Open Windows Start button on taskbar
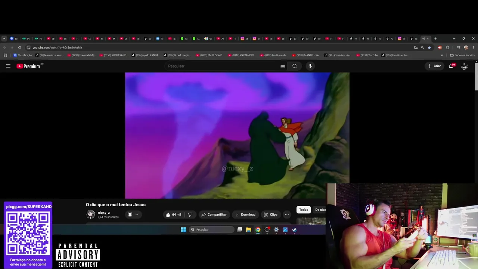478x269 pixels. pyautogui.click(x=183, y=230)
